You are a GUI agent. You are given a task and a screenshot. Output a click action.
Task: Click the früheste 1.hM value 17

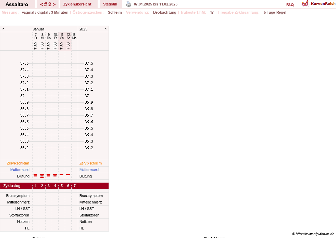point(212,12)
